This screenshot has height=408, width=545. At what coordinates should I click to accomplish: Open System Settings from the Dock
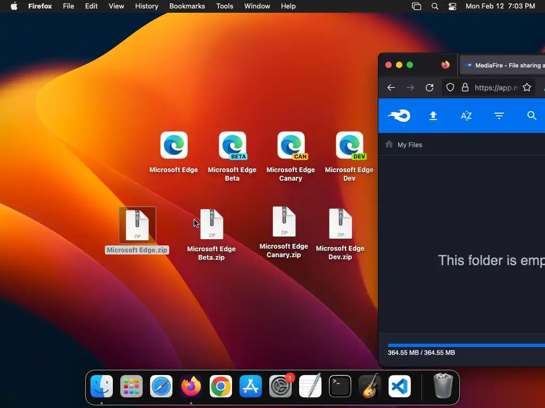[280, 386]
